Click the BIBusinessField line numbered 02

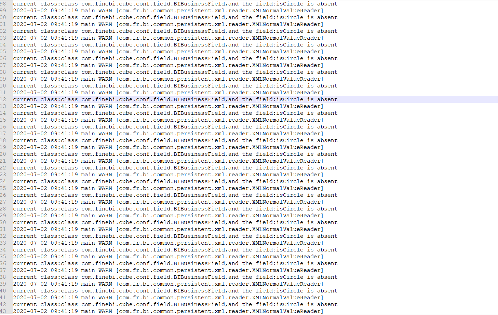(175, 31)
